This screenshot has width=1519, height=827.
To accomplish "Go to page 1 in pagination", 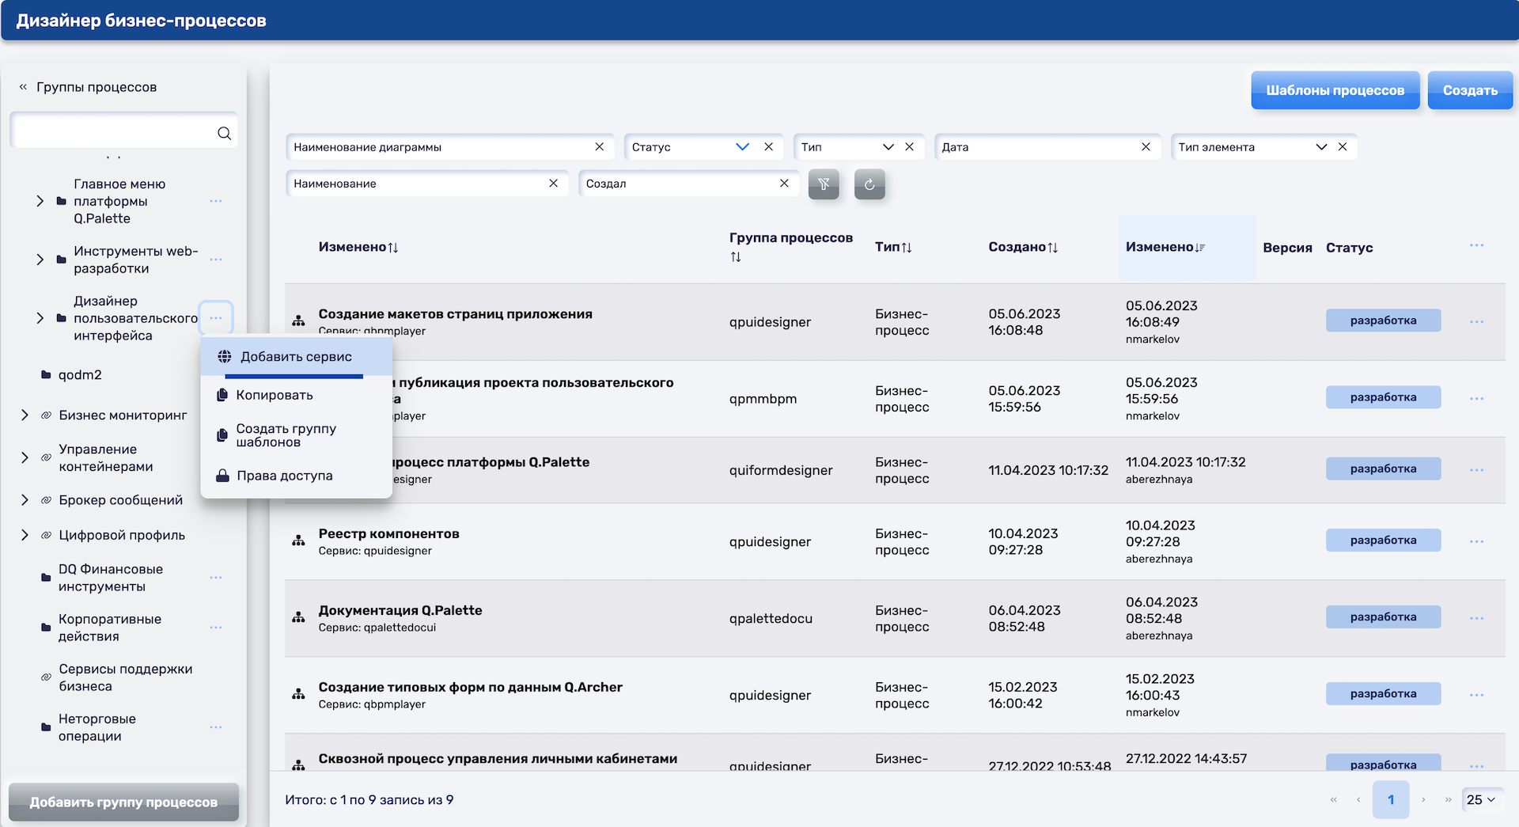I will pos(1390,799).
